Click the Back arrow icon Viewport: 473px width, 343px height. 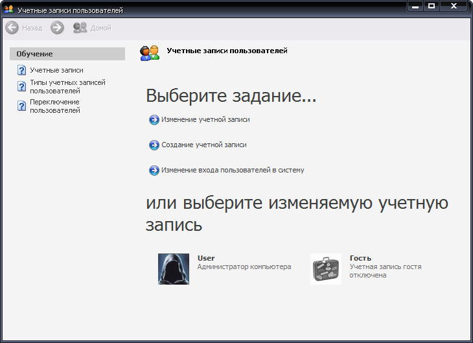tap(12, 28)
